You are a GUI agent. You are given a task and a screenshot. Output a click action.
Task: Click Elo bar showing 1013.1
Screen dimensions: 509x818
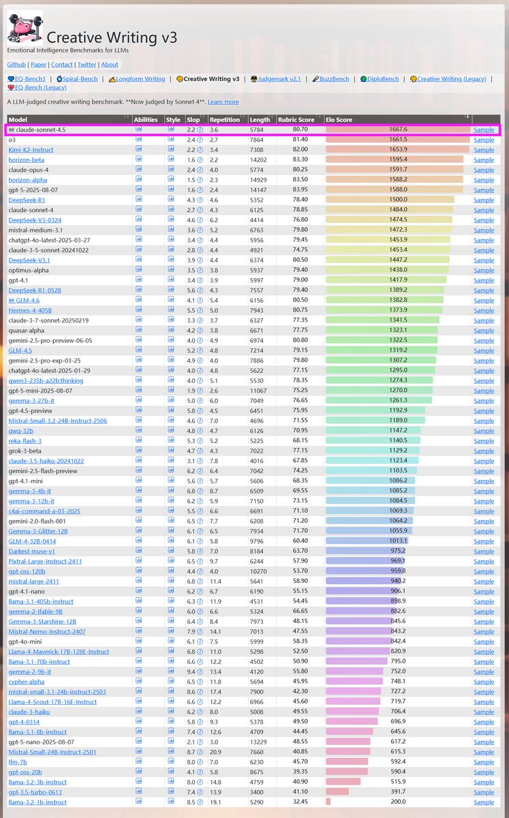coord(367,541)
